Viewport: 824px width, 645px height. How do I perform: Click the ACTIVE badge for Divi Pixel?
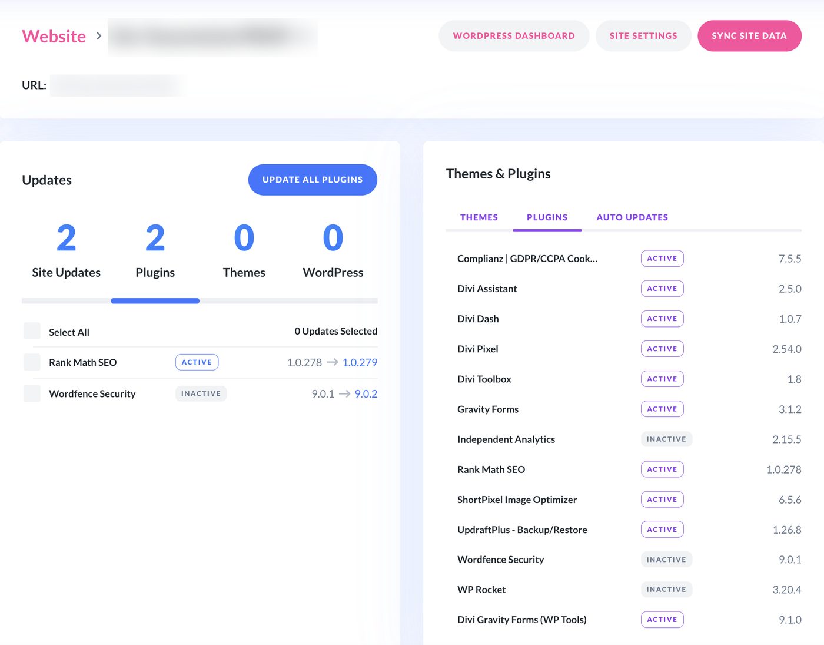(662, 349)
